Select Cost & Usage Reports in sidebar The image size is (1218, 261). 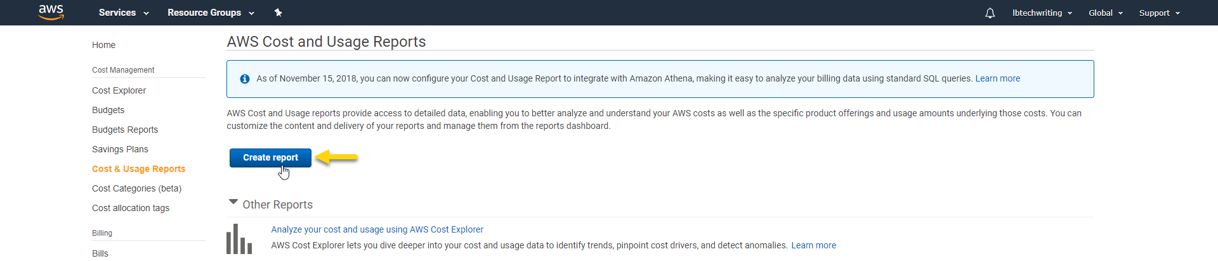click(x=138, y=169)
